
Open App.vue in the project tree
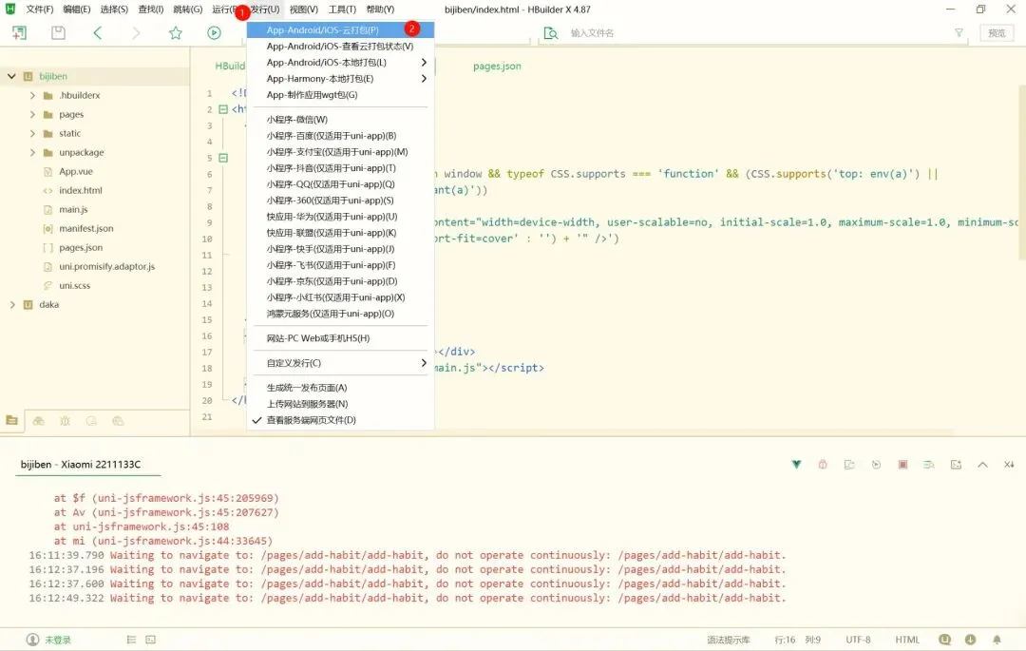76,171
